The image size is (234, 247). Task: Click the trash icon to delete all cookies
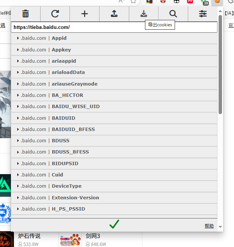(x=26, y=14)
